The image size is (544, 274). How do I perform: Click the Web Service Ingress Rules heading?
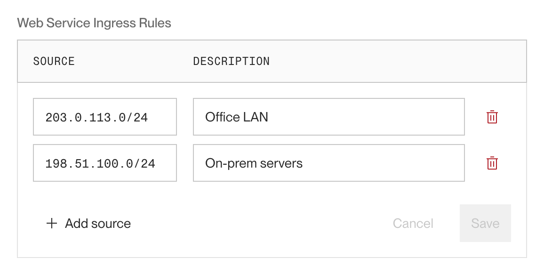coord(94,22)
